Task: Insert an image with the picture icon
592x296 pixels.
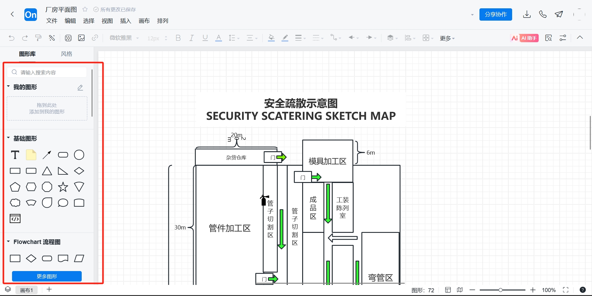Action: (81, 38)
